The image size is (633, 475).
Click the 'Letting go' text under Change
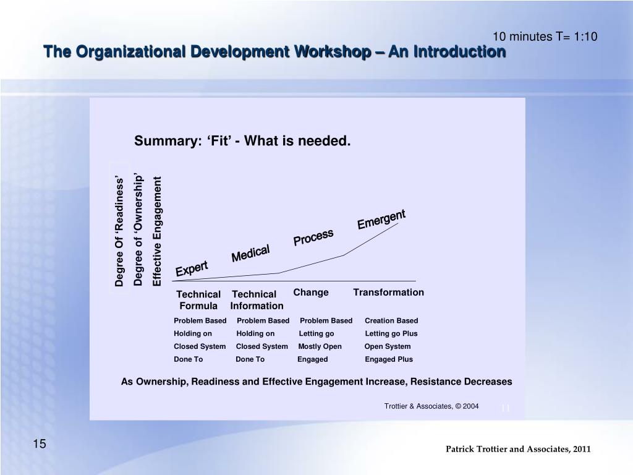pos(316,333)
